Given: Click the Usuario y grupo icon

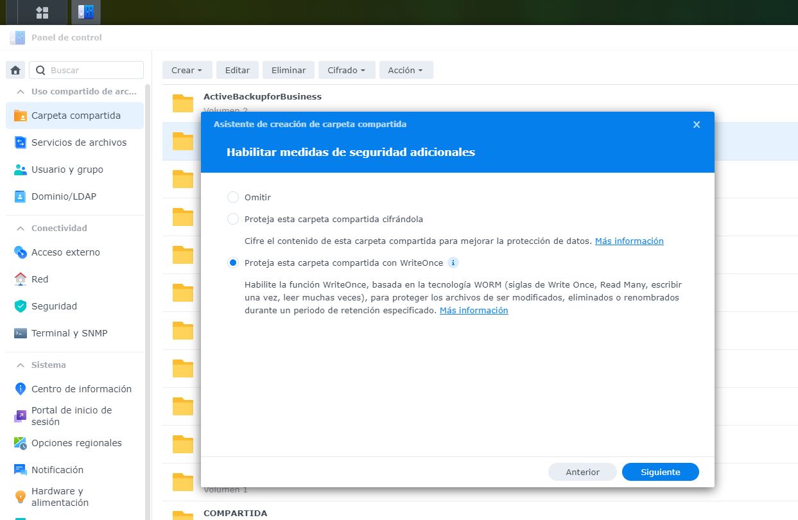Looking at the screenshot, I should (21, 169).
